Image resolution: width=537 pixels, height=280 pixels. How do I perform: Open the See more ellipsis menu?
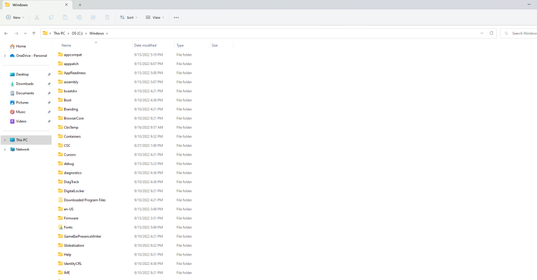tap(176, 18)
